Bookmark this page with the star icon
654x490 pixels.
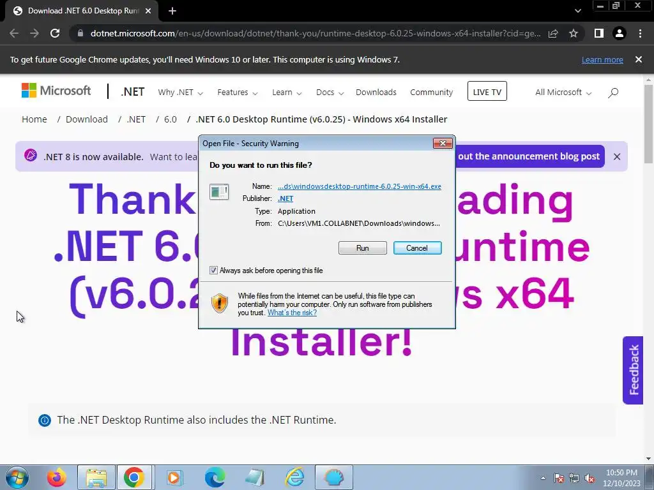(x=574, y=33)
